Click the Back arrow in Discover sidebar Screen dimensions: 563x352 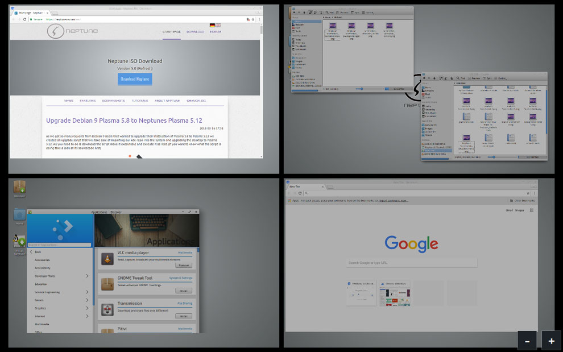pyautogui.click(x=31, y=252)
